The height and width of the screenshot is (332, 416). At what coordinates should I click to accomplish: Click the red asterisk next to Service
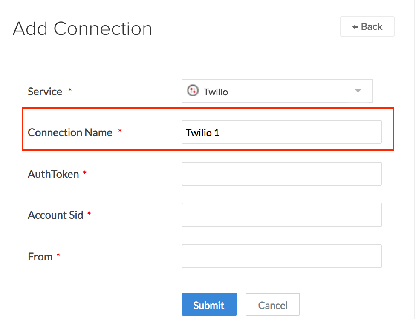tap(70, 89)
